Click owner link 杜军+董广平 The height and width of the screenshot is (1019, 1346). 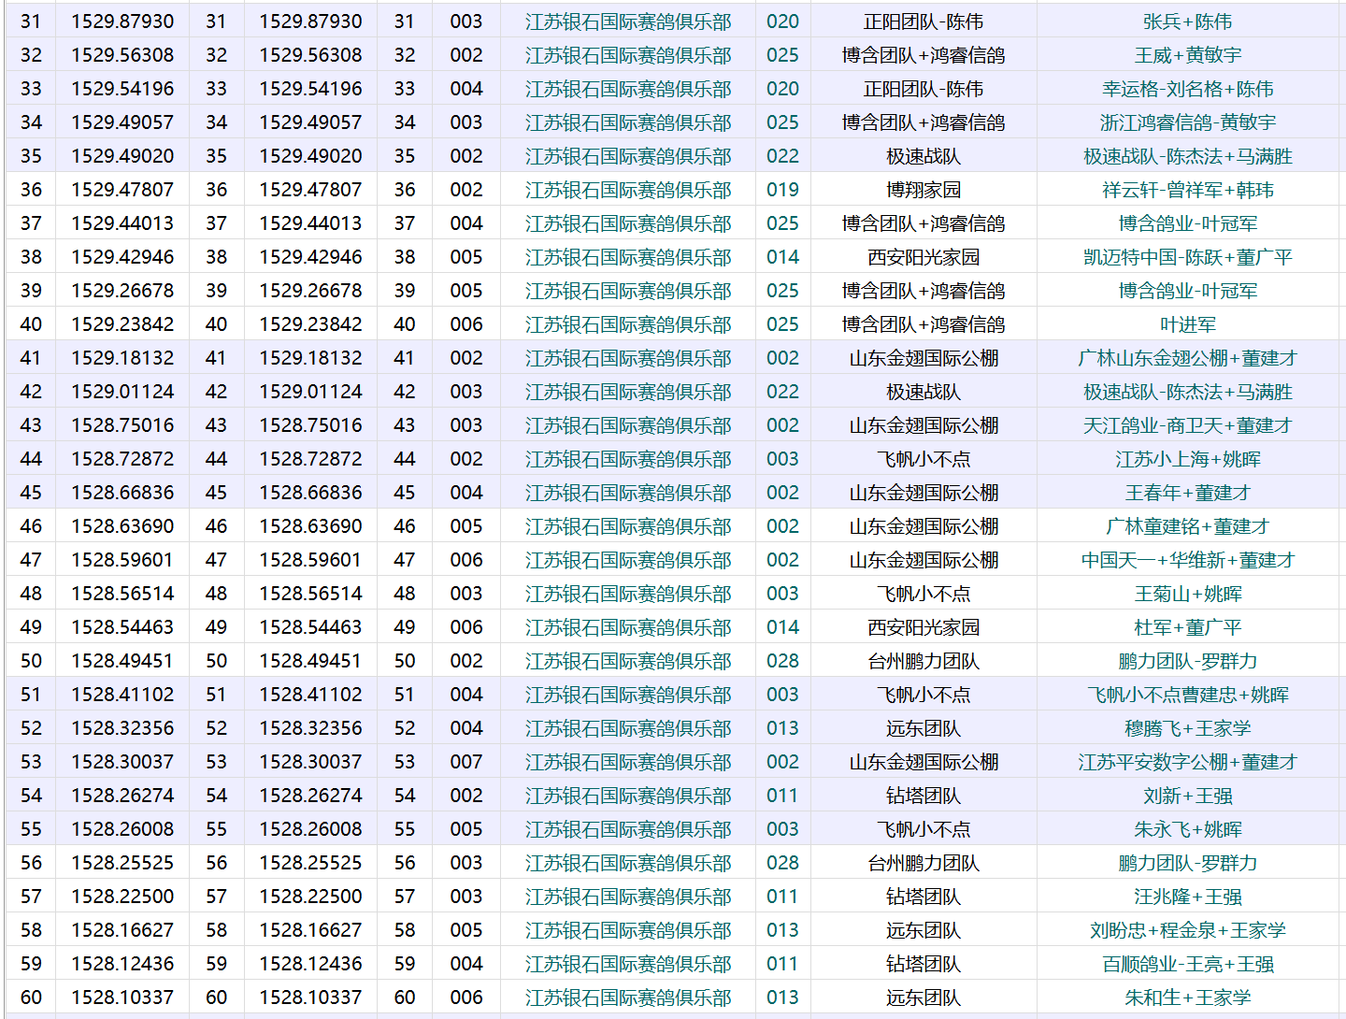click(x=1187, y=627)
